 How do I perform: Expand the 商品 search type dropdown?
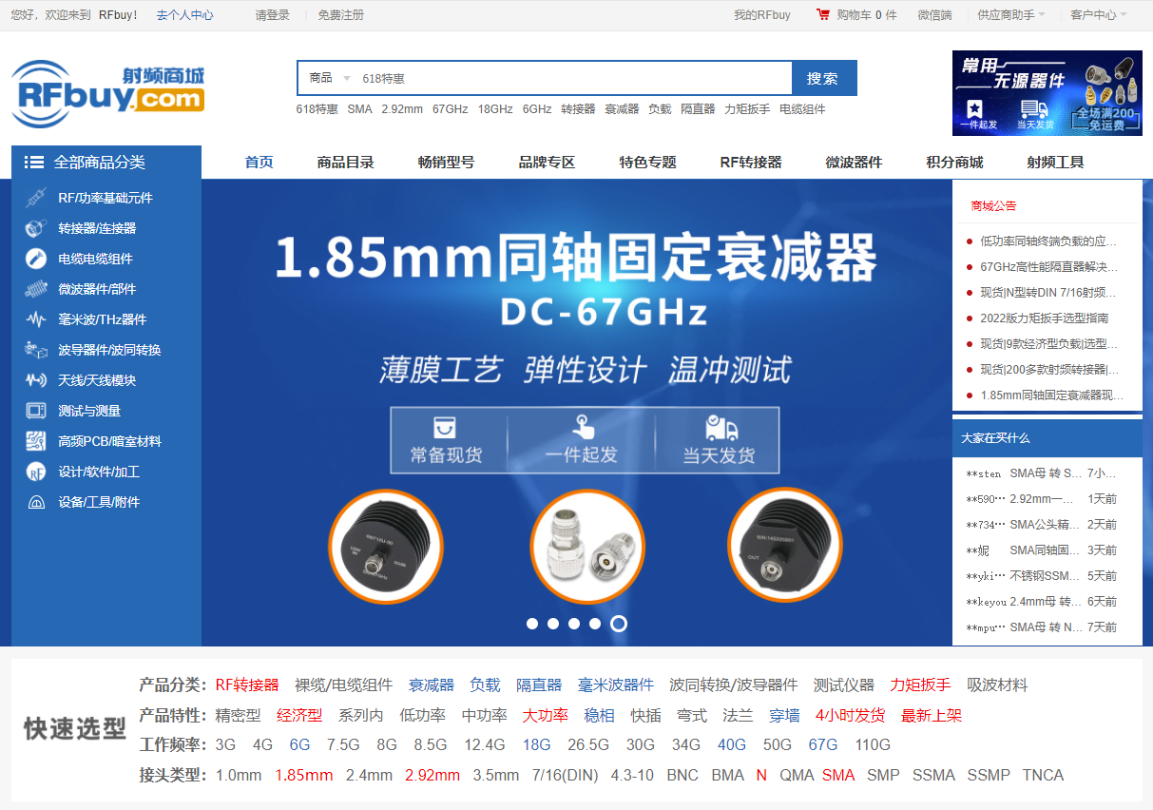click(x=328, y=78)
